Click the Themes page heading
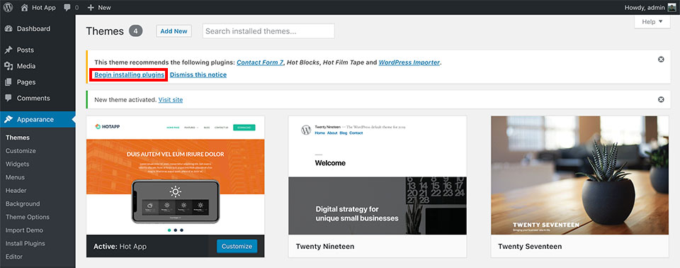680x268 pixels. [105, 30]
